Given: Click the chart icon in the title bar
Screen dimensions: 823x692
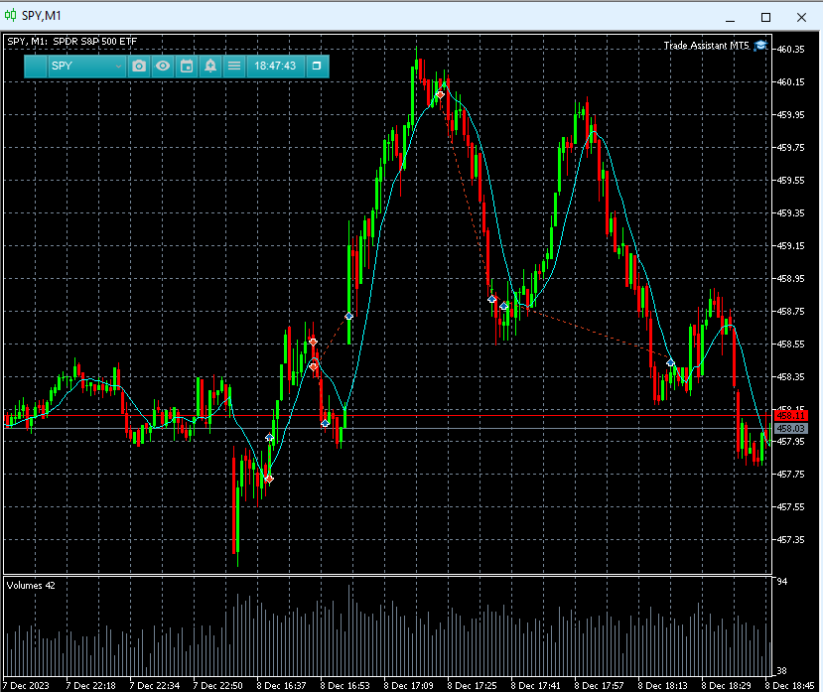Looking at the screenshot, I should [x=11, y=15].
